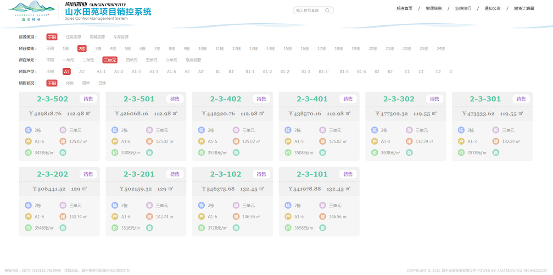Click orange 建 icon on card 2-3-401
This screenshot has width=553, height=275.
[x=323, y=142]
